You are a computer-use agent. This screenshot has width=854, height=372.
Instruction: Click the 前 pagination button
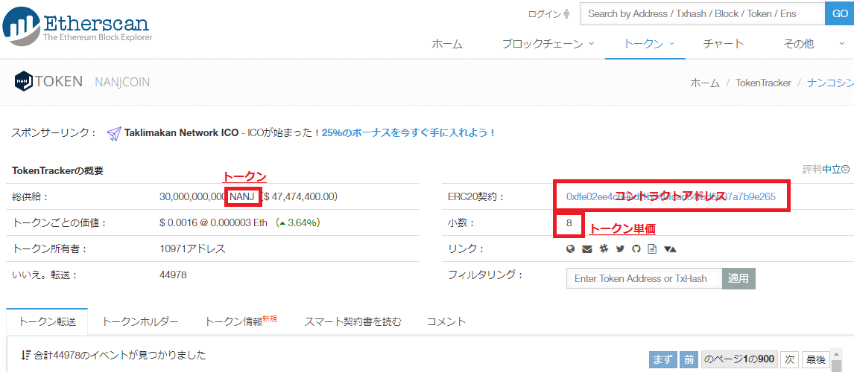[x=689, y=360]
